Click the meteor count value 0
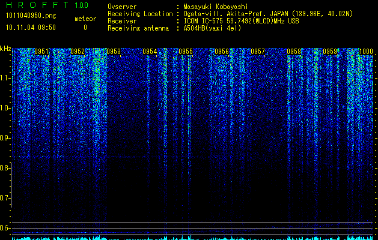The height and width of the screenshot is (240, 378). pos(85,28)
